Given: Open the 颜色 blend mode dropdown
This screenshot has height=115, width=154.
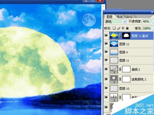Looking at the screenshot, I should 125,21.
